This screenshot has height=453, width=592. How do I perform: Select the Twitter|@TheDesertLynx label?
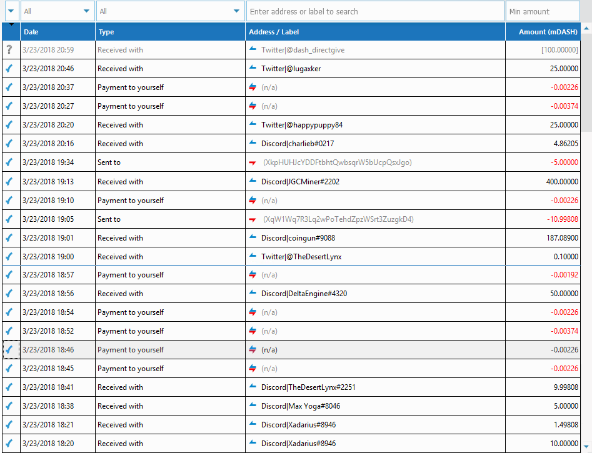tap(301, 257)
